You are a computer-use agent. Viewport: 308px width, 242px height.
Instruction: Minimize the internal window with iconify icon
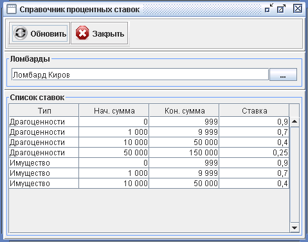click(269, 8)
